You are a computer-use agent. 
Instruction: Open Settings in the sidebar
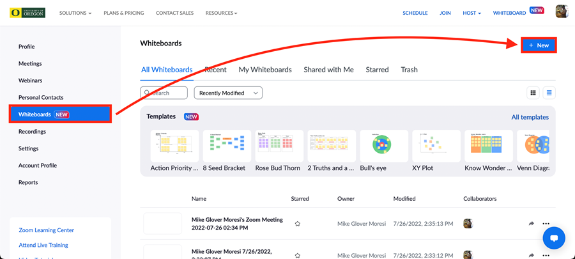[28, 148]
